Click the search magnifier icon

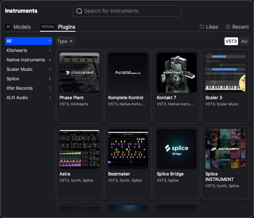tap(79, 11)
